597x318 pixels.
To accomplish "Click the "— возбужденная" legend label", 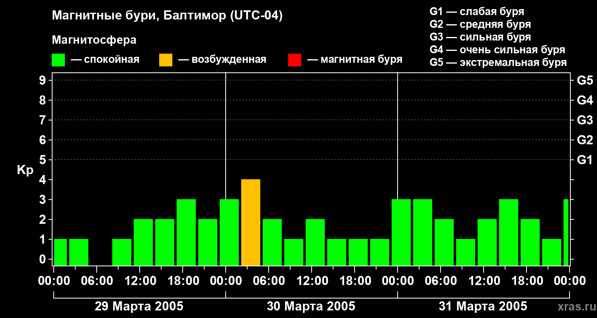I will coord(222,60).
